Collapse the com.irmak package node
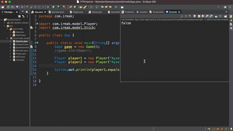 coord(7,29)
